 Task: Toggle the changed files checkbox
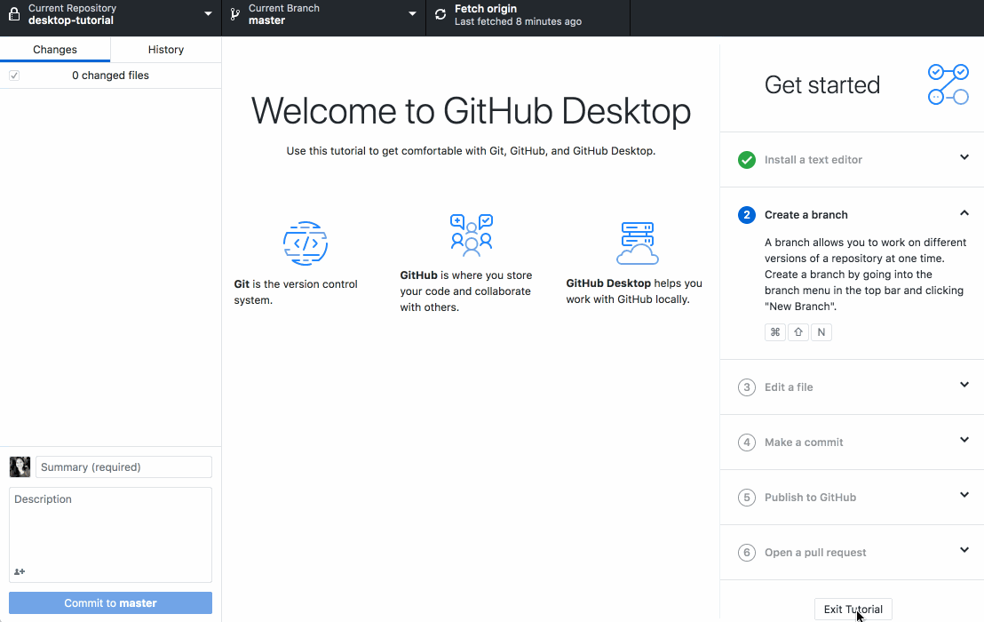(x=14, y=76)
